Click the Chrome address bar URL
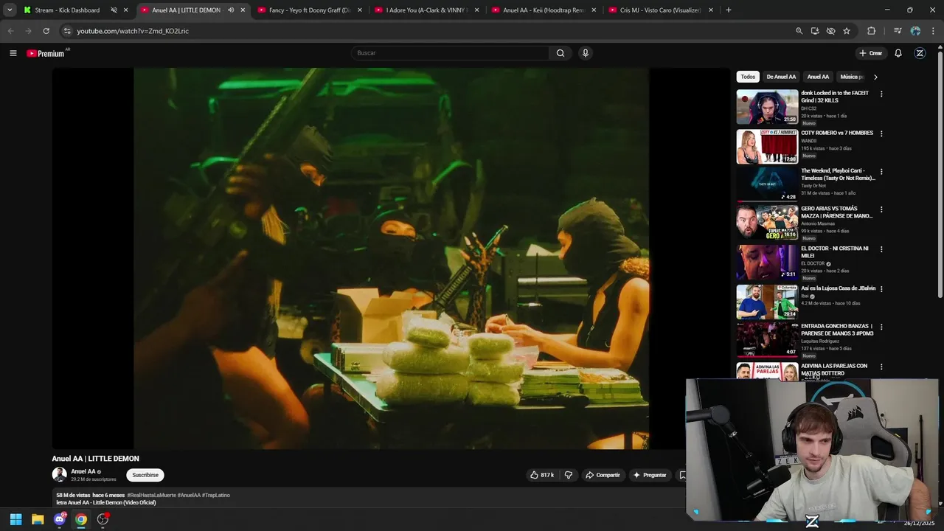The image size is (944, 531). (x=133, y=31)
